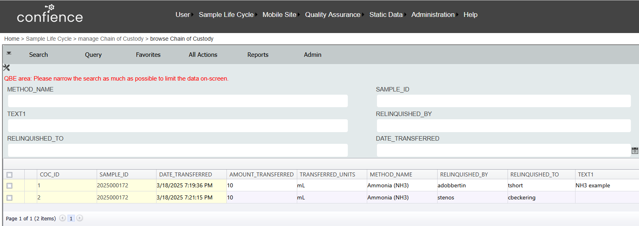This screenshot has width=639, height=226.
Task: Click the browse Chain of Custody breadcrumb text
Action: tap(182, 39)
